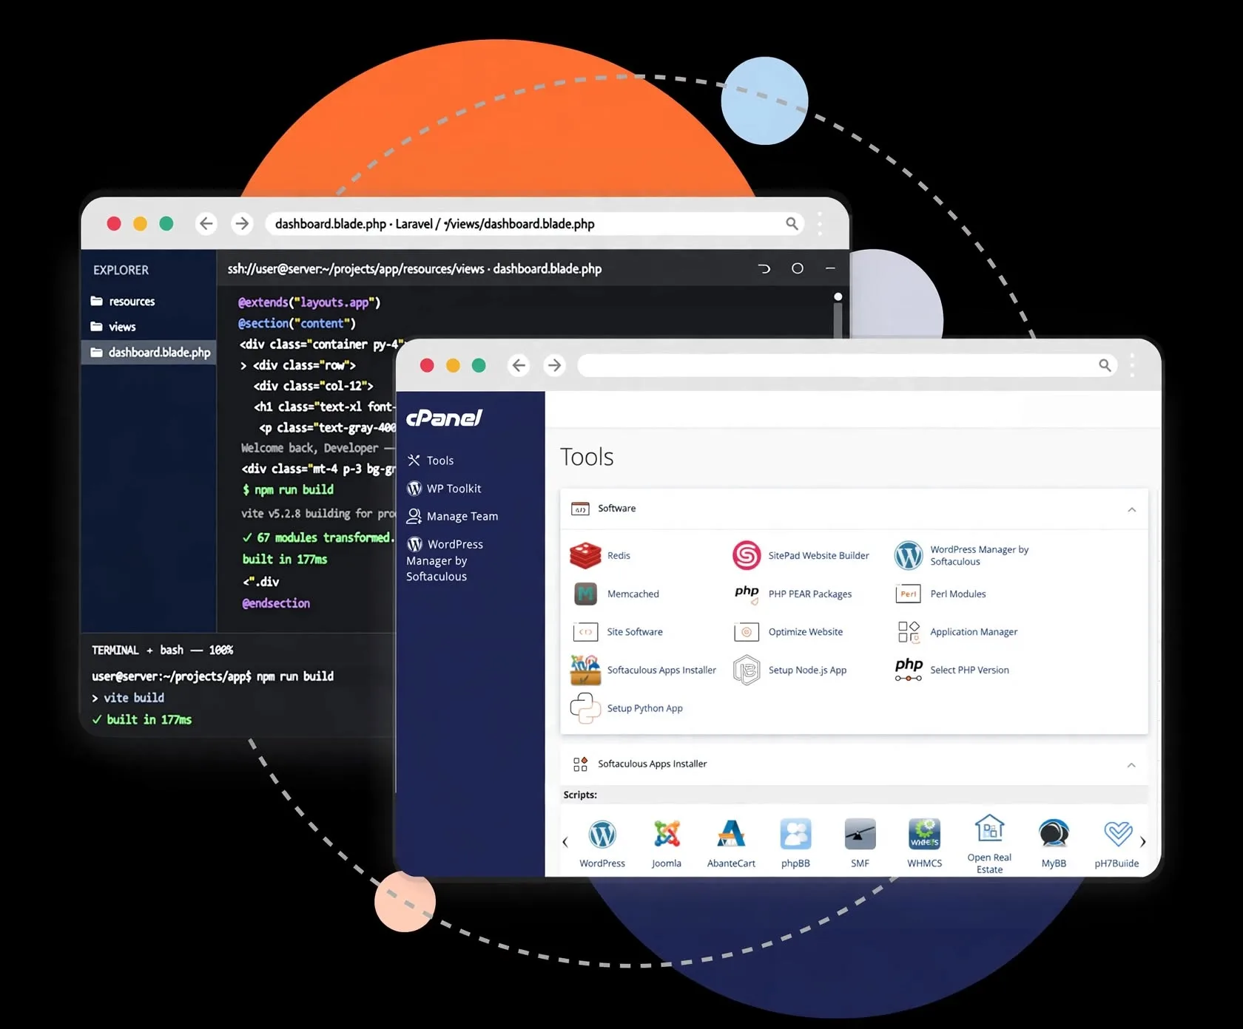Viewport: 1243px width, 1029px height.
Task: Select the pH7Builder script icon
Action: [1118, 835]
